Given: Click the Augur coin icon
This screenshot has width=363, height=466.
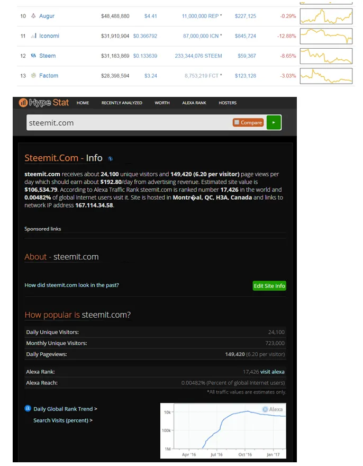Looking at the screenshot, I should [33, 16].
